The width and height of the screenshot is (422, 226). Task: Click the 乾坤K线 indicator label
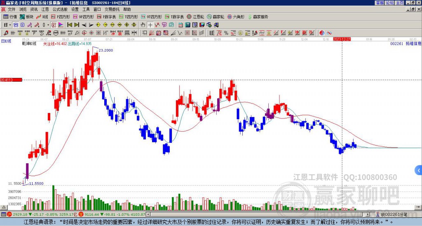[x=29, y=44]
